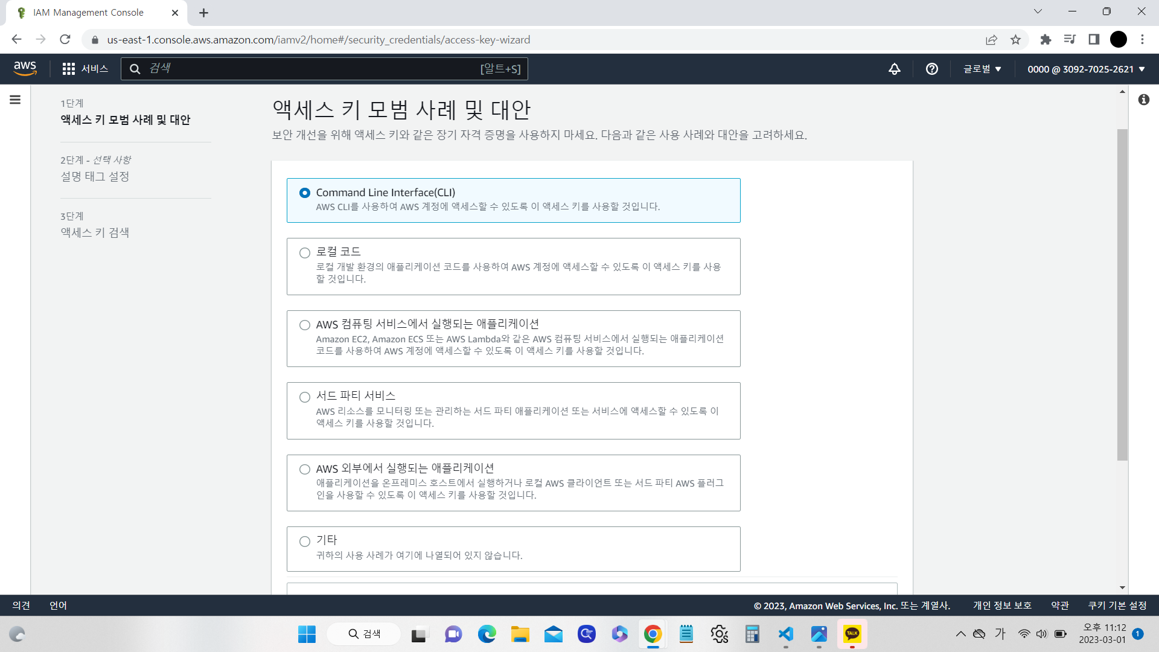Select the IAM Management Console tab

[x=97, y=13]
